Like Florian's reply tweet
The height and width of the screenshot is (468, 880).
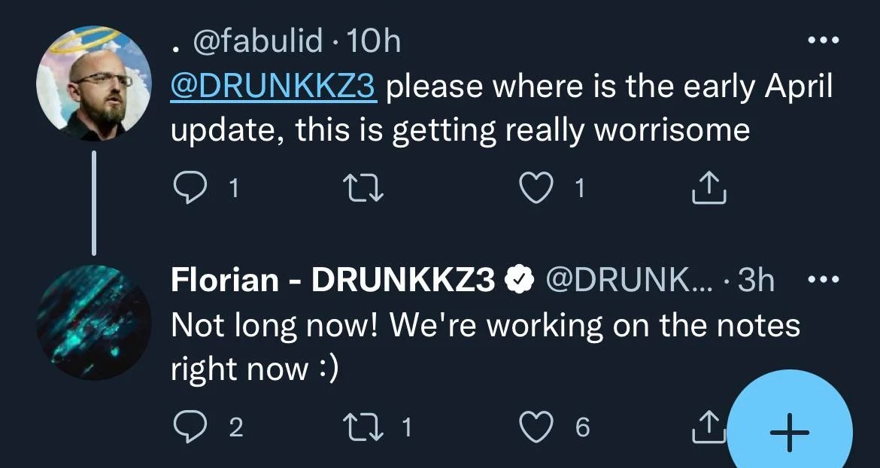point(535,427)
